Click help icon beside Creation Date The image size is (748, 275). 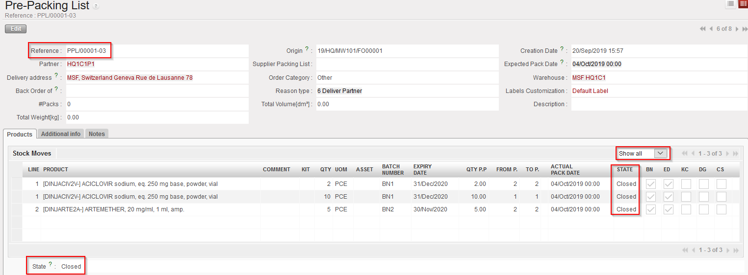click(562, 49)
